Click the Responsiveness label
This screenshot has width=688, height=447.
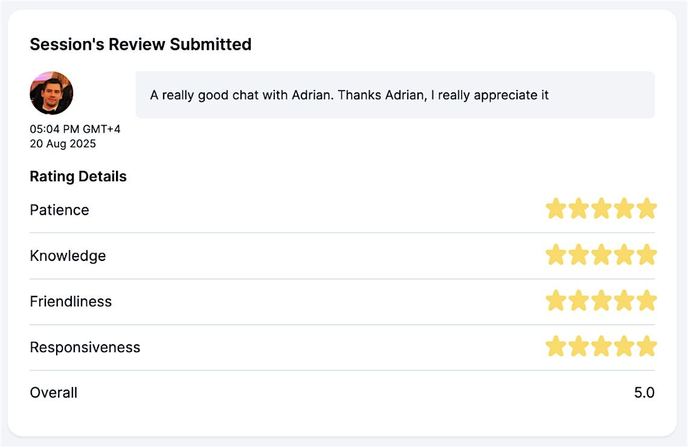coord(85,347)
